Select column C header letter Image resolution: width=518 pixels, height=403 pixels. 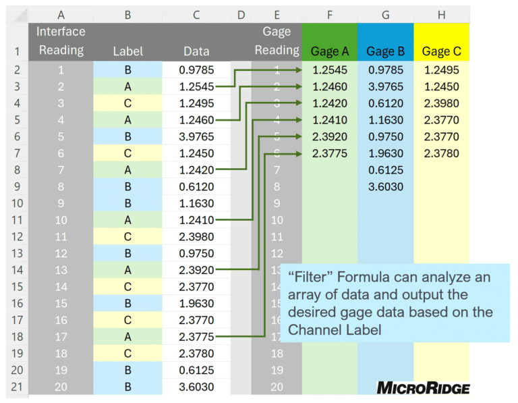[196, 14]
